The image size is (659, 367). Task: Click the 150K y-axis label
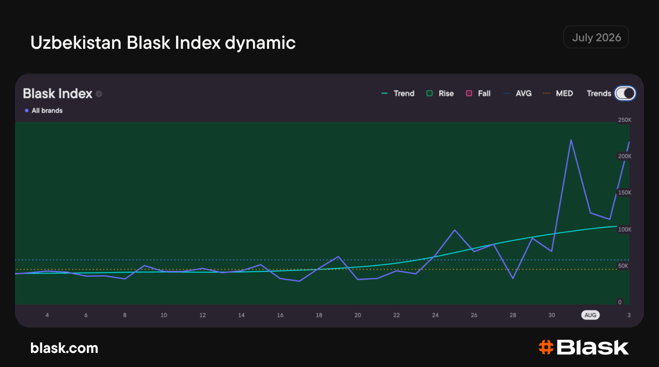pyautogui.click(x=625, y=193)
